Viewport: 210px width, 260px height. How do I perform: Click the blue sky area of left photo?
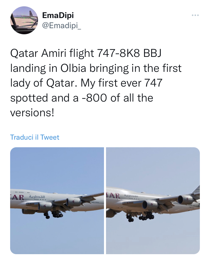tap(57, 168)
